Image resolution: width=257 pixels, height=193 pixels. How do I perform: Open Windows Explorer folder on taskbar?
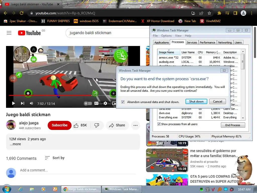click(32, 189)
